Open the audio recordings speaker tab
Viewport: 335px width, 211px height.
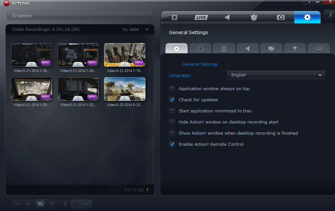(x=227, y=17)
